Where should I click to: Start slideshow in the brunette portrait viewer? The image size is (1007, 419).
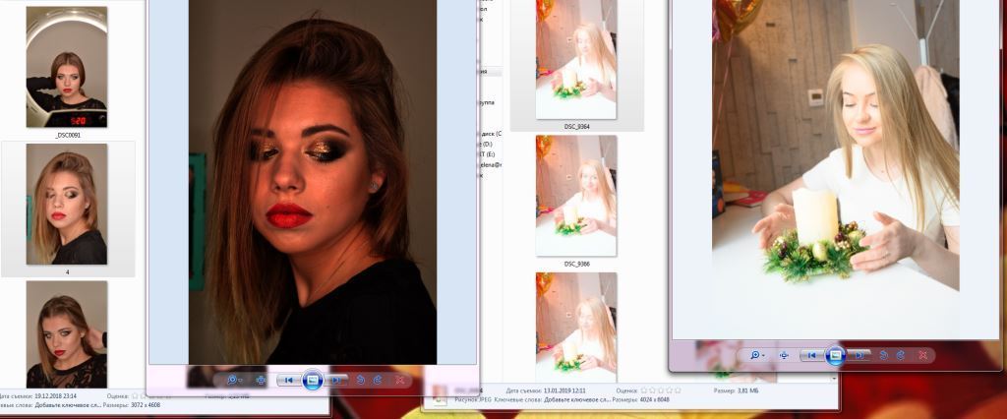(313, 380)
